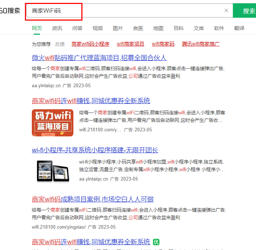Go to the 良医 tab
This screenshot has height=250, width=256.
click(x=138, y=28)
